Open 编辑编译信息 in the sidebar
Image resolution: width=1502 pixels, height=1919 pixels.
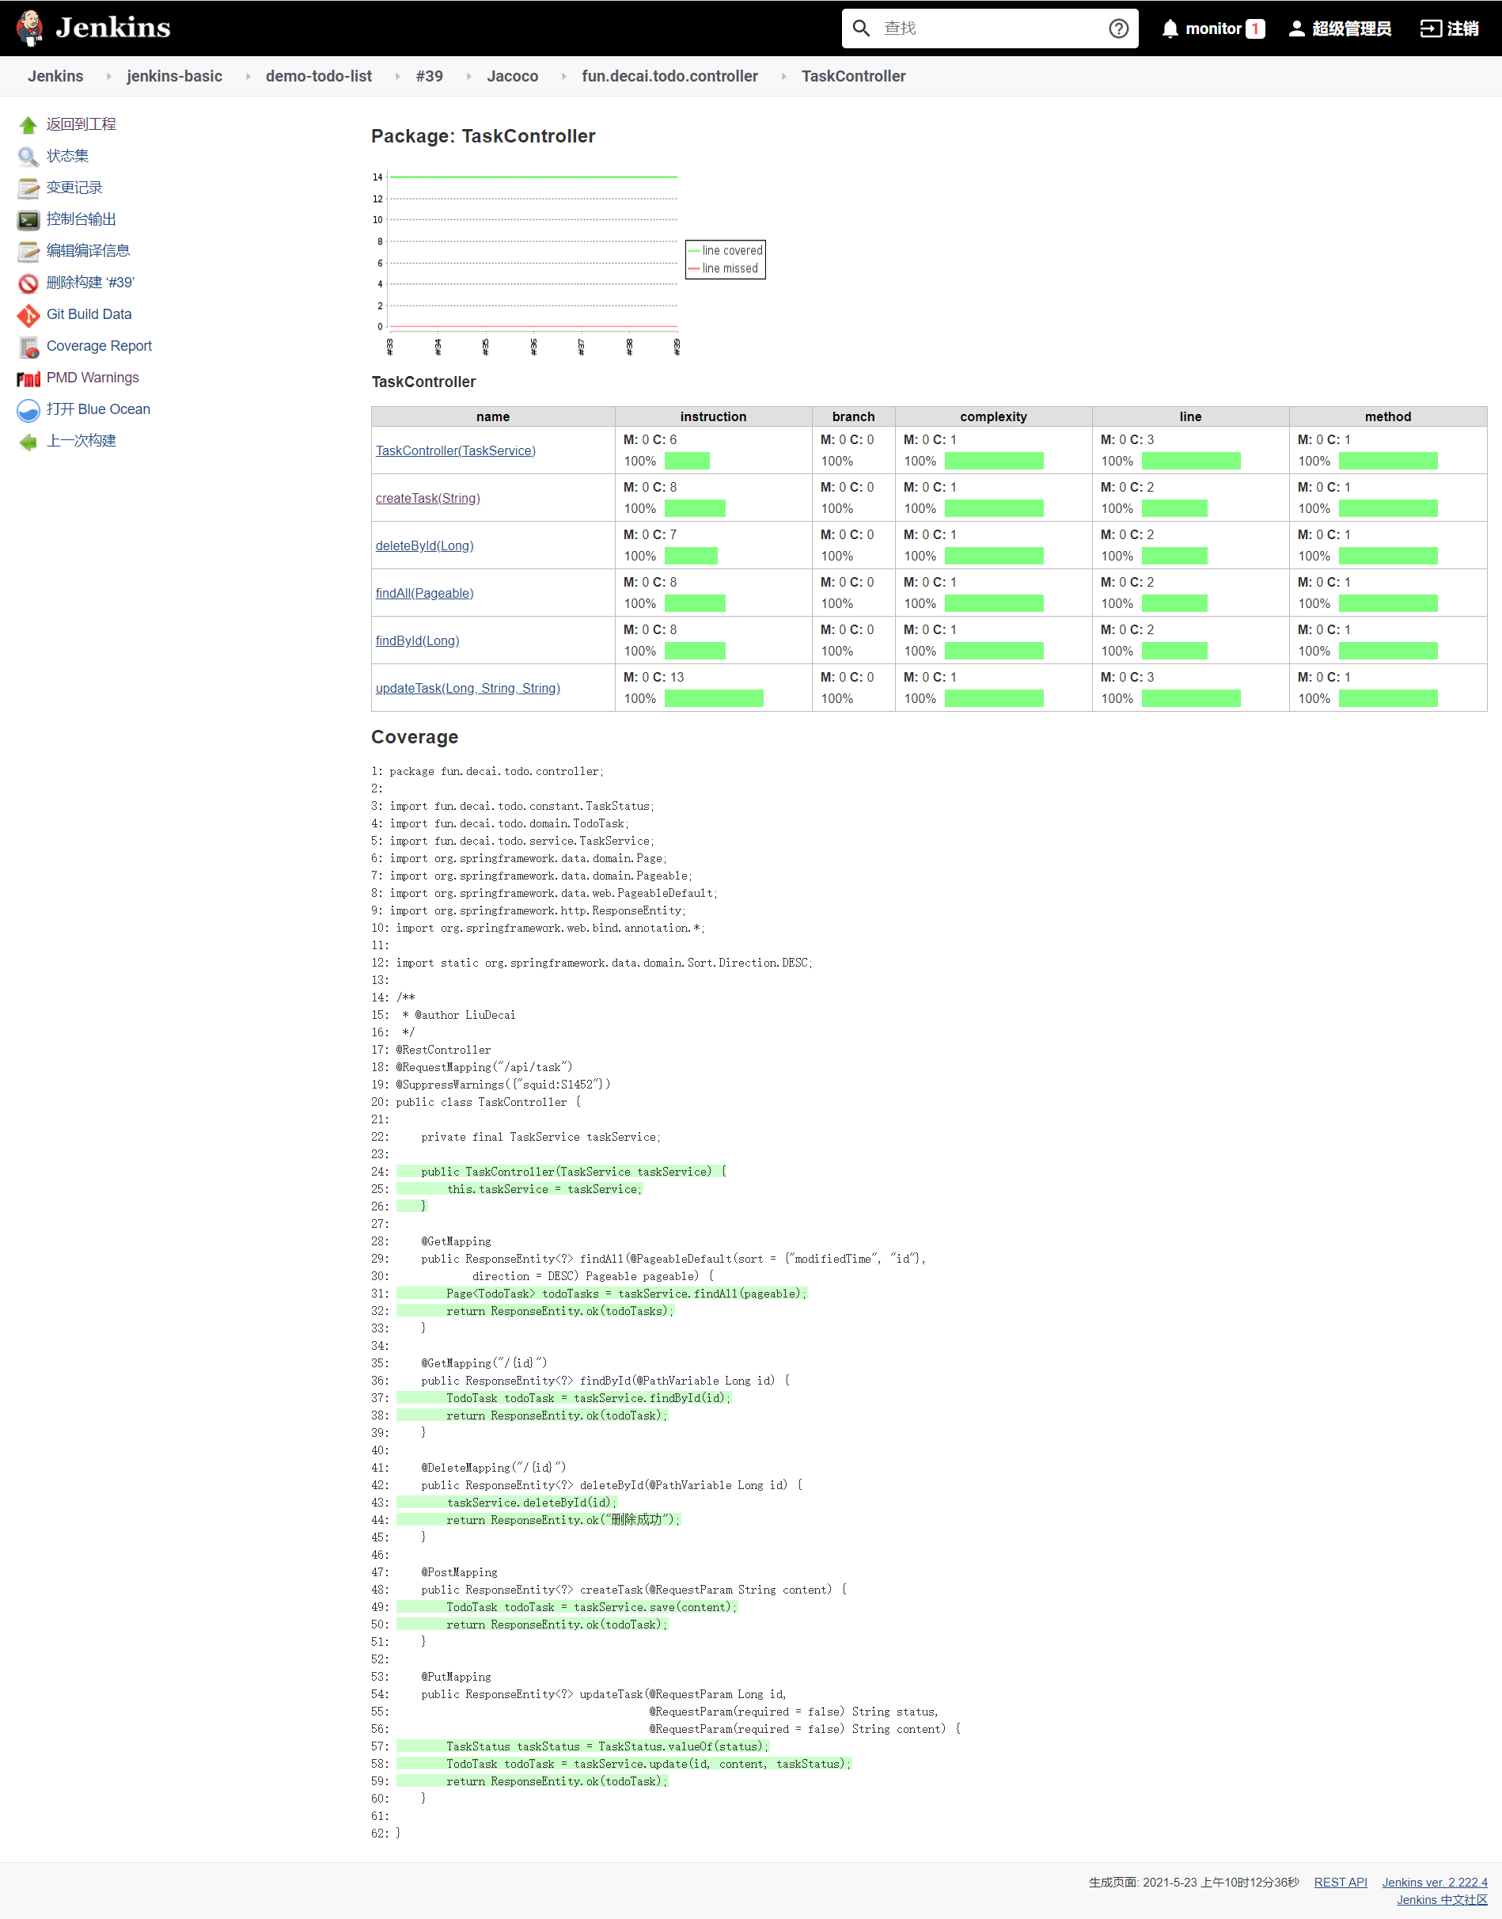[x=88, y=251]
